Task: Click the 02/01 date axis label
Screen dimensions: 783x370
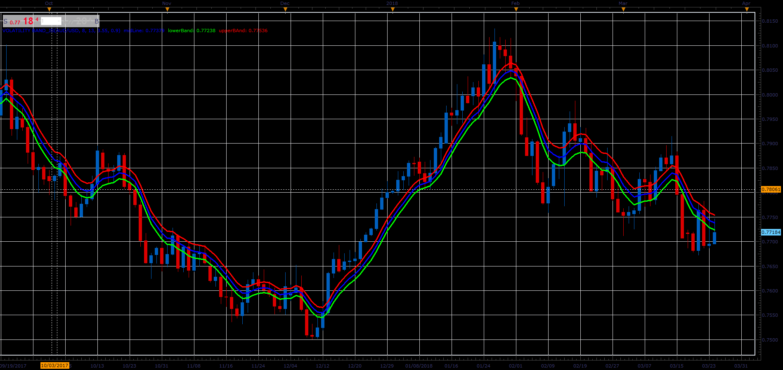Action: 516,366
